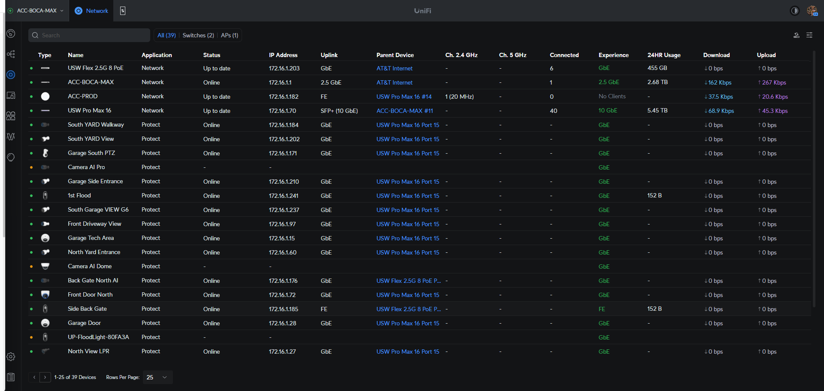Open Client Devices from the sidebar

[11, 95]
